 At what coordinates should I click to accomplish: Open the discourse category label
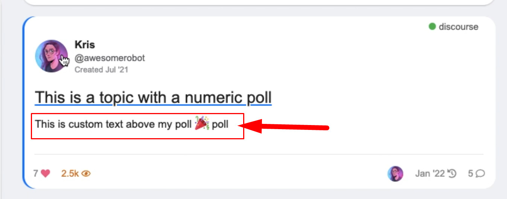(x=458, y=27)
